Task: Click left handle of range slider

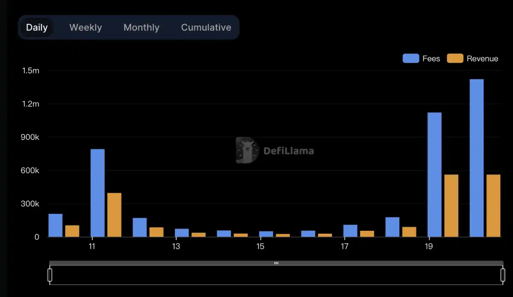Action: 50,275
